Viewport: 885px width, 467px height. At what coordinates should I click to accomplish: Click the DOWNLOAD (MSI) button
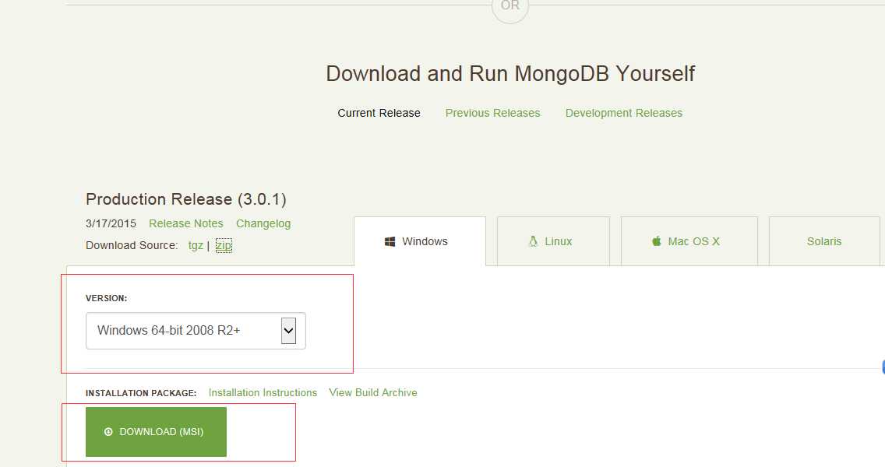click(156, 431)
